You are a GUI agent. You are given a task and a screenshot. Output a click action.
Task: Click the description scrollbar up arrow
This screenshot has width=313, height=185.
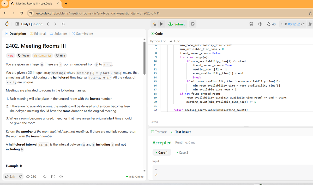(x=145, y=39)
